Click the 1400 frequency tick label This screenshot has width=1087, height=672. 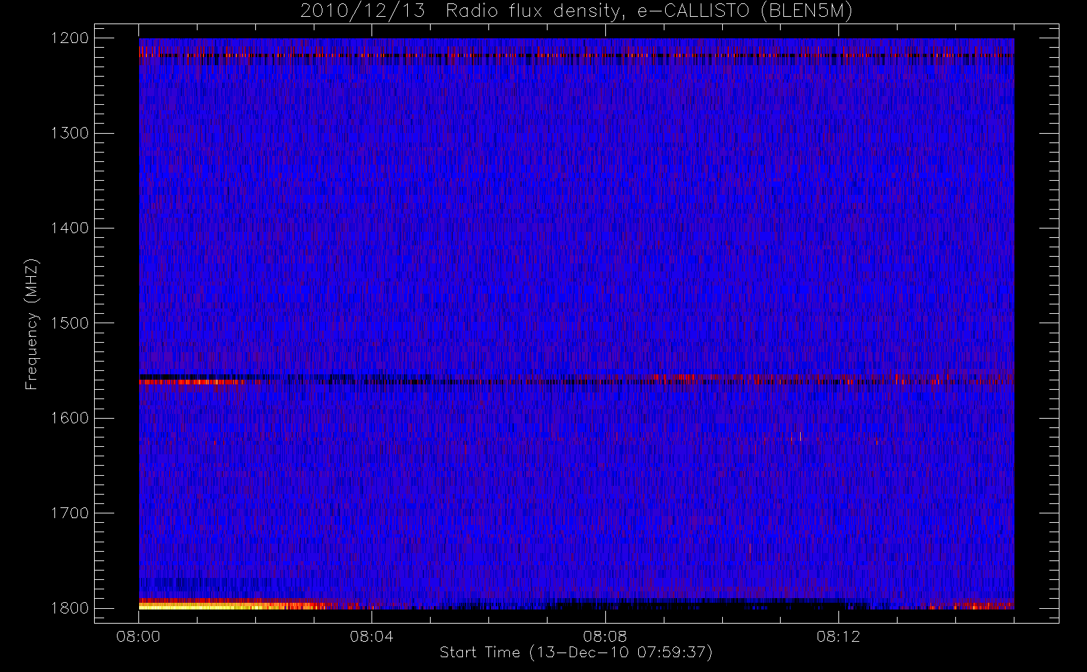(x=70, y=228)
